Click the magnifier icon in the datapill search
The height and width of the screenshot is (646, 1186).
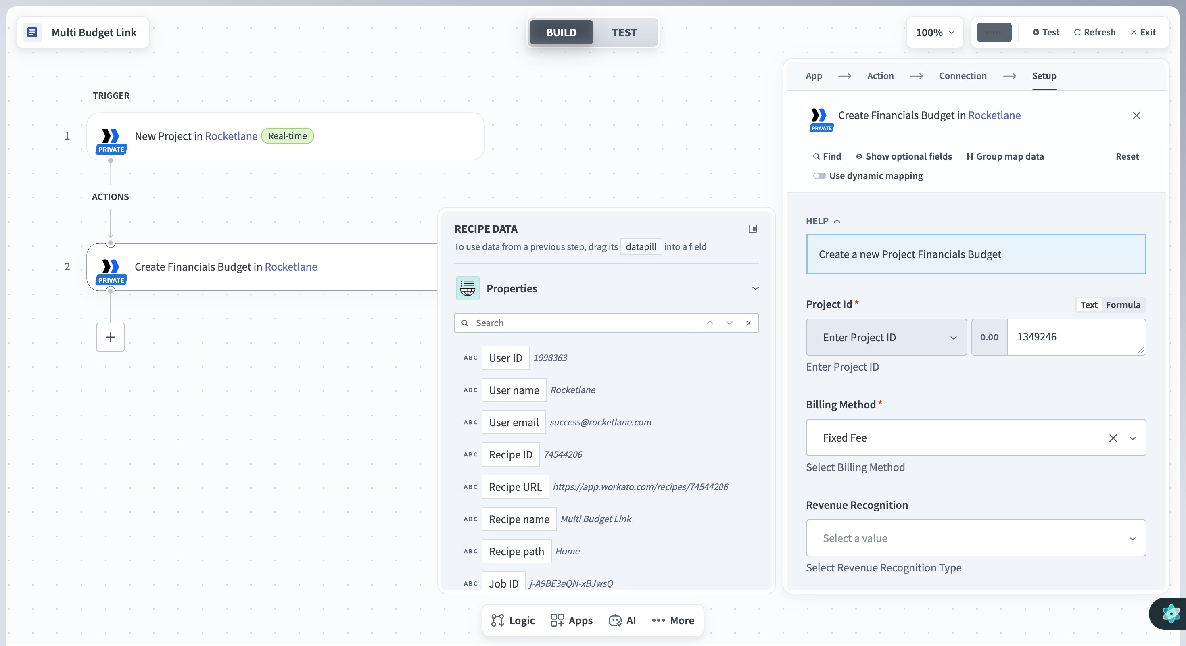[x=465, y=323]
